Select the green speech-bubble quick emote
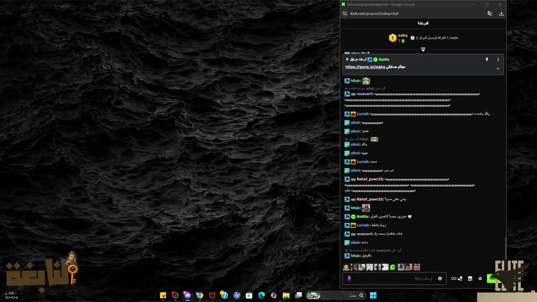This screenshot has height=302, width=537. [x=393, y=267]
